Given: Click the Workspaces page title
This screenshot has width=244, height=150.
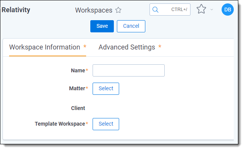Looking at the screenshot, I should point(94,10).
